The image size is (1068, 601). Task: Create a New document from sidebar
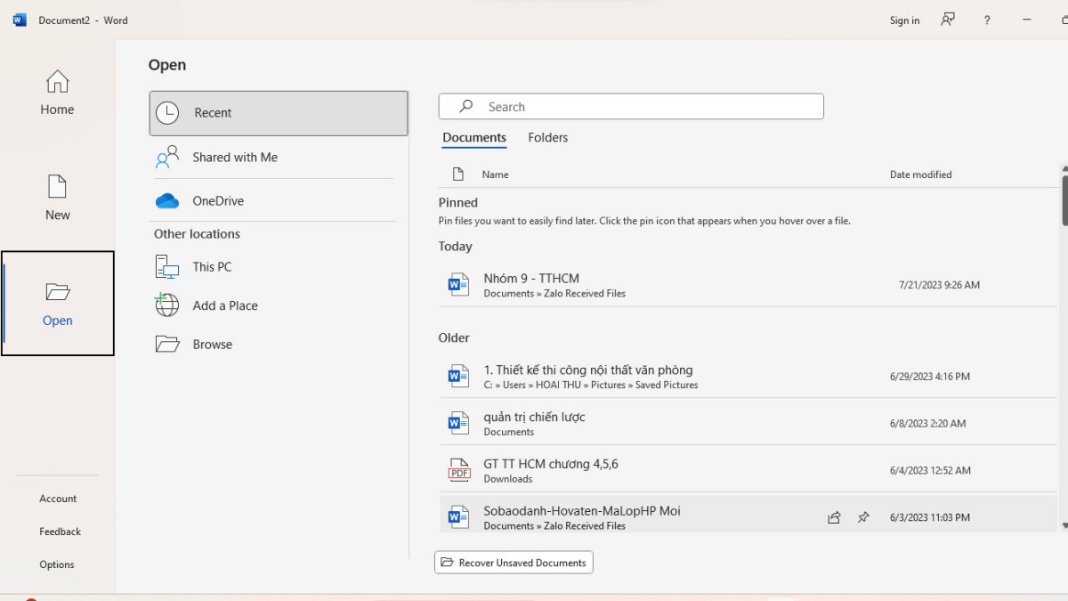57,198
